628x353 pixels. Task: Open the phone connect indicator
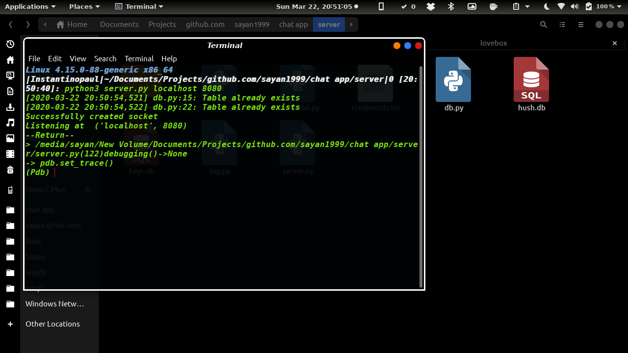381,6
